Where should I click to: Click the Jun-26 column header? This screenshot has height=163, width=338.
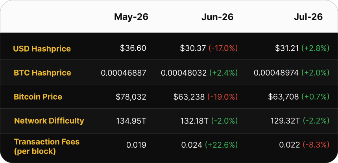click(217, 17)
